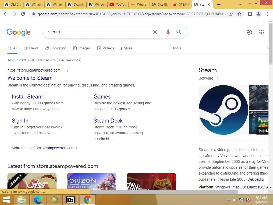The image size is (273, 205).
Task: Bookmark this tab with star icon
Action: pos(239,14)
